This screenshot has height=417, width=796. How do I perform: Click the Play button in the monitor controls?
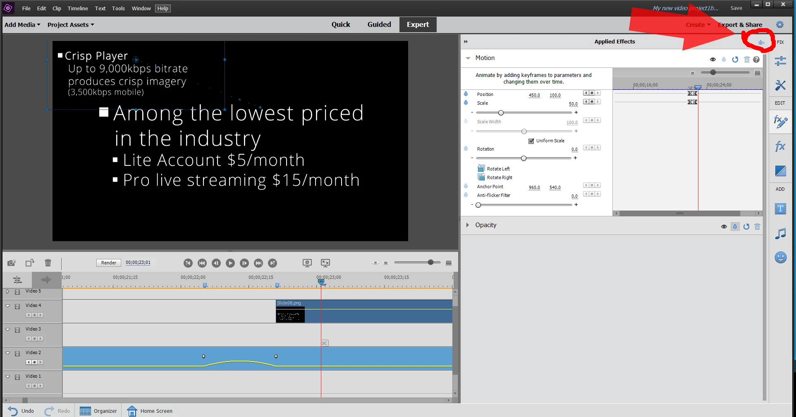coord(230,263)
